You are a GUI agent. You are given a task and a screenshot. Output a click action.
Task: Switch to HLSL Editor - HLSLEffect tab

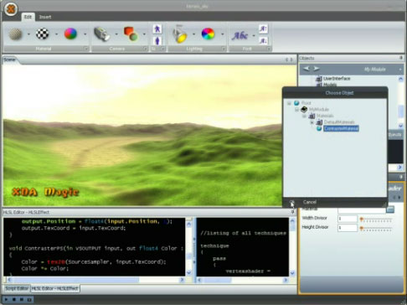coord(54,288)
